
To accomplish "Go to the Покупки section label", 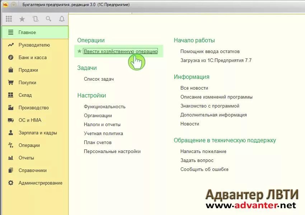I will click(x=27, y=82).
